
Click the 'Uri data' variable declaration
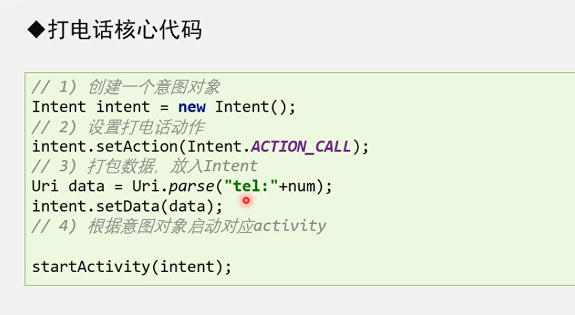[68, 186]
